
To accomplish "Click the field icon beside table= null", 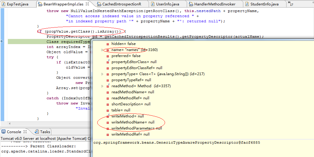I will coord(108,110).
